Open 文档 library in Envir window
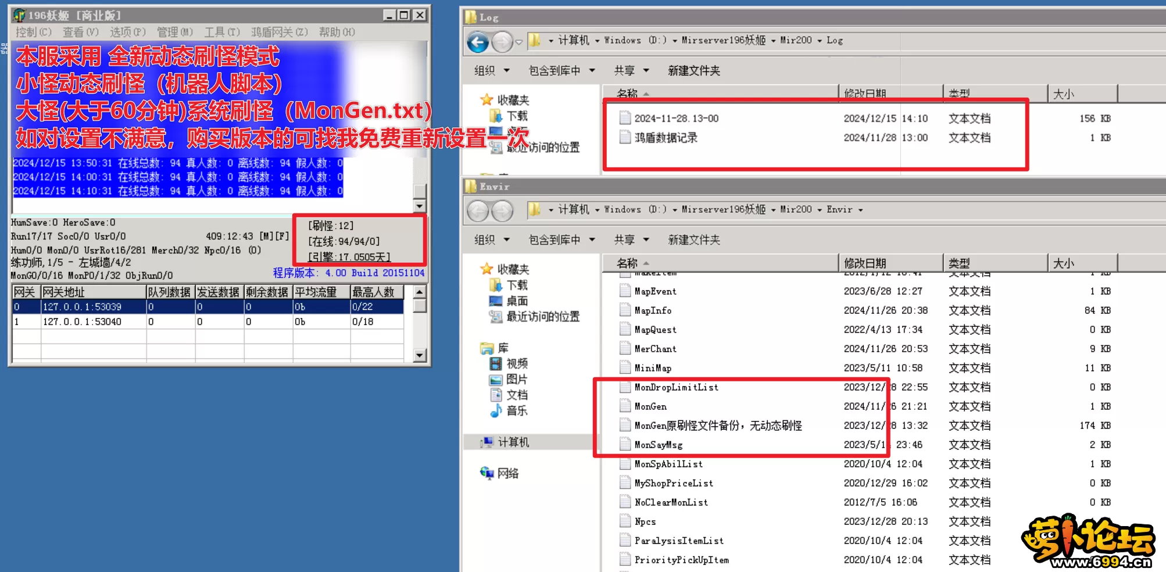 509,395
